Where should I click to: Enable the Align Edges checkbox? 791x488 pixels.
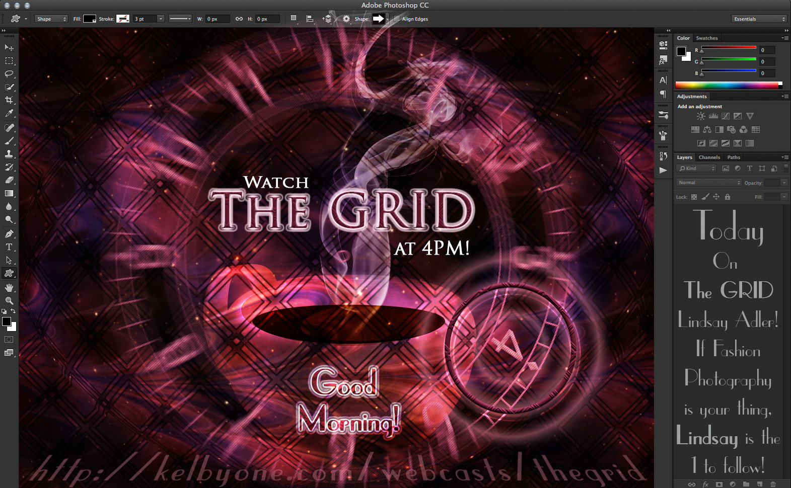click(x=397, y=19)
